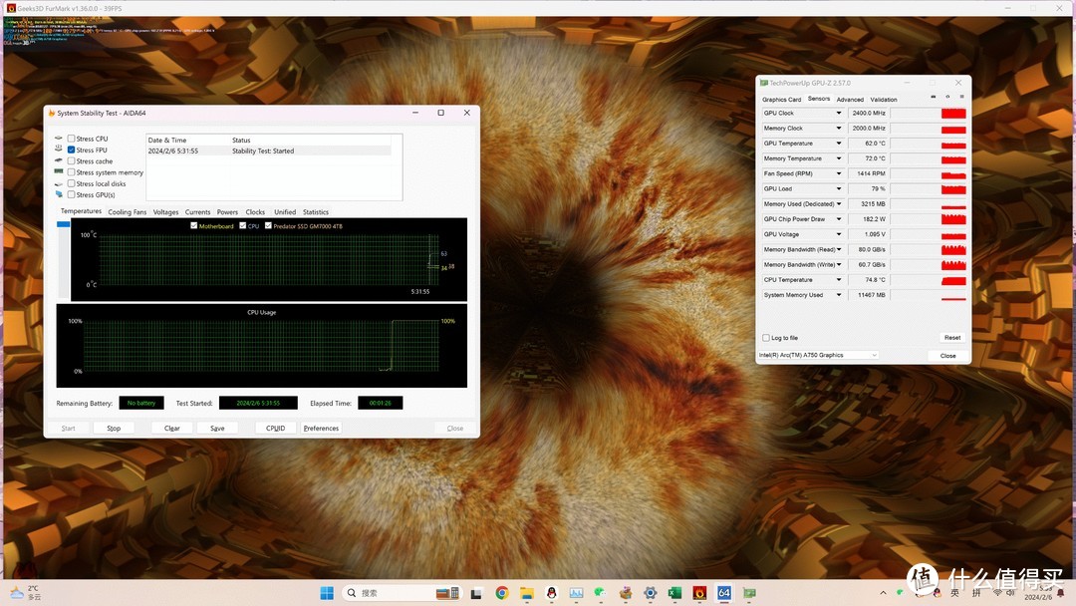This screenshot has height=606, width=1076.
Task: Switch to GPU-Z icon on taskbar
Action: [748, 593]
